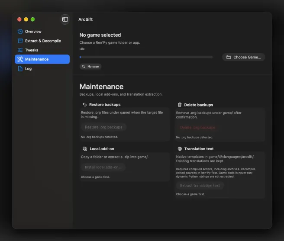
Task: Close the ArcSift window with red button
Action: point(19,19)
